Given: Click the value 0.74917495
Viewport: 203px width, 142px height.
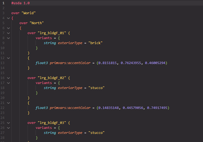Looking at the screenshot, I should pos(157,108).
